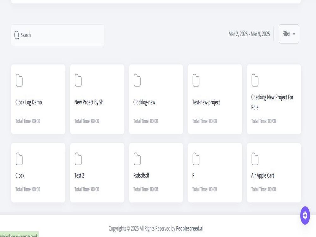Click the folder icon on Checking New Project For Role card

255,80
